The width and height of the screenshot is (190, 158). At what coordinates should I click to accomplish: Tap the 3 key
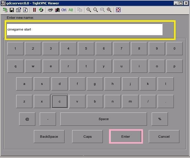coord(51,48)
